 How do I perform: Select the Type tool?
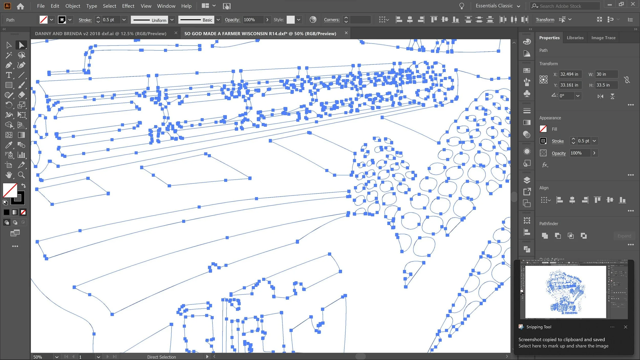[x=8, y=75]
